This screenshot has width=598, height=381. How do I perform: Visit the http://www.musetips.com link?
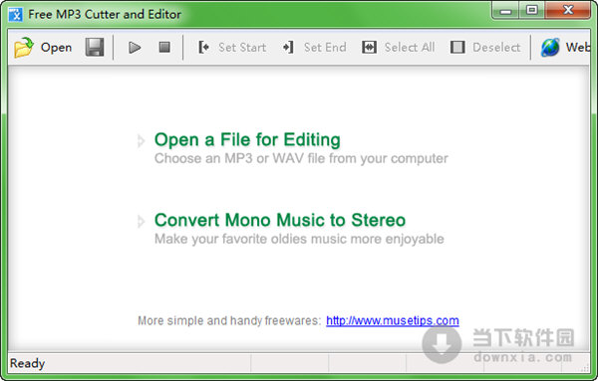click(x=393, y=320)
